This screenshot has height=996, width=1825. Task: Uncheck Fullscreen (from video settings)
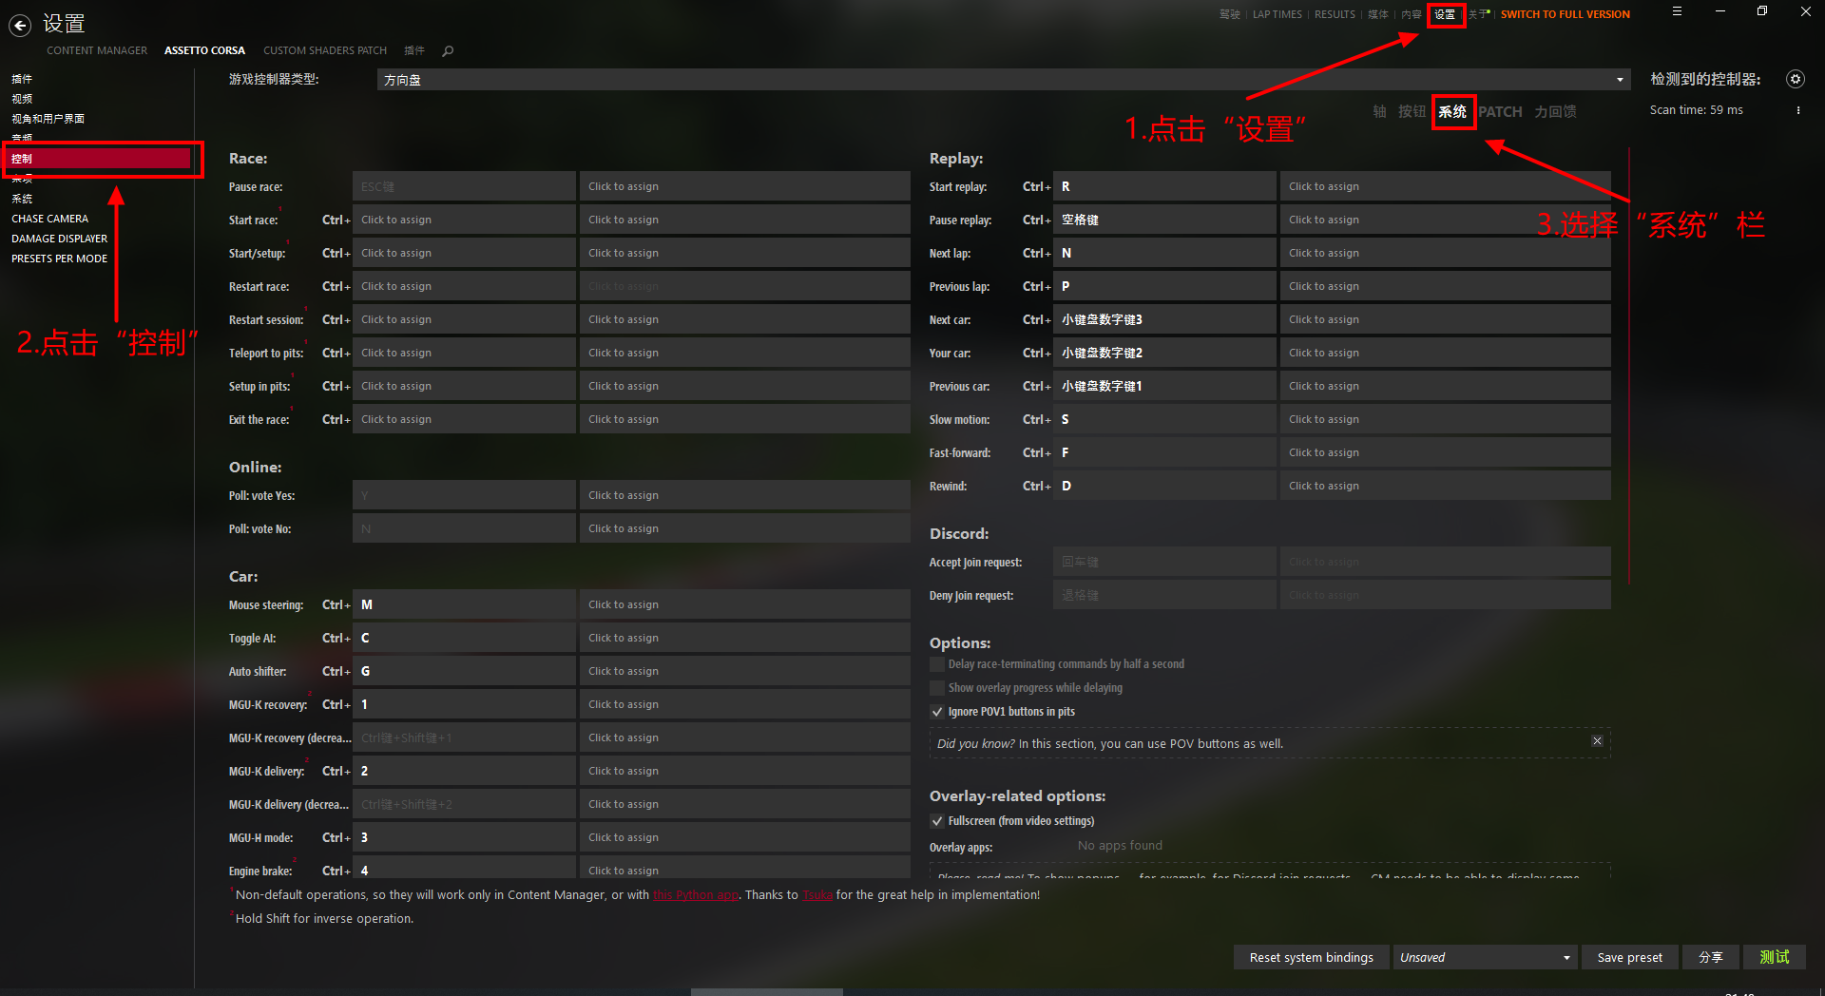coord(937,821)
